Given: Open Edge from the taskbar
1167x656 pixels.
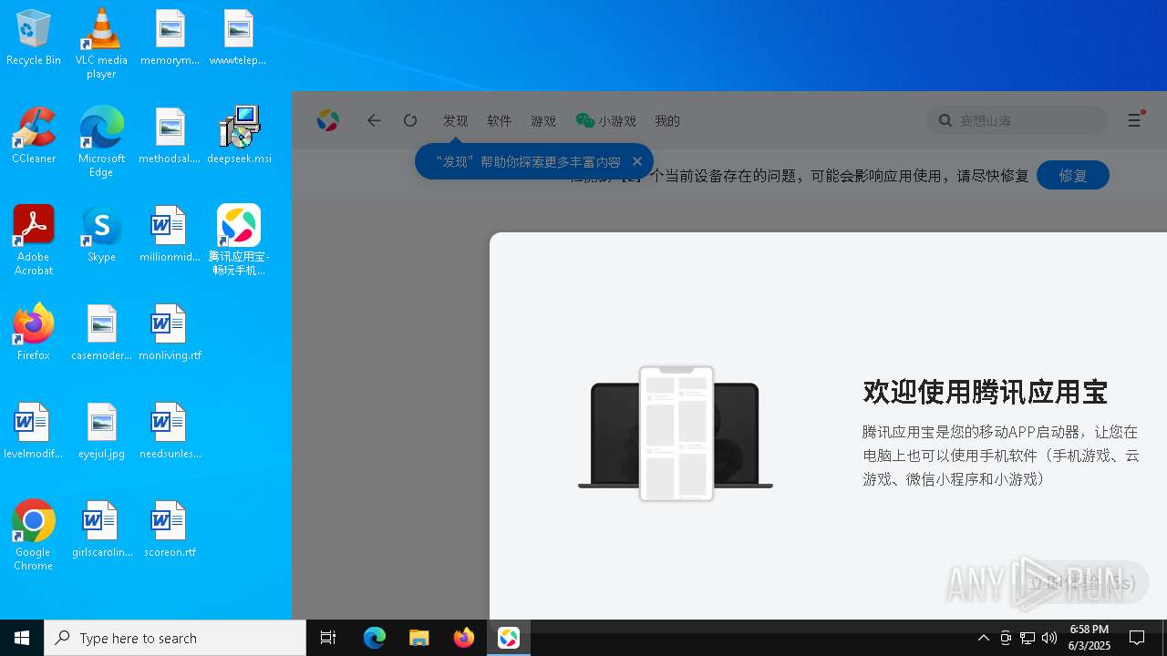Looking at the screenshot, I should click(375, 638).
